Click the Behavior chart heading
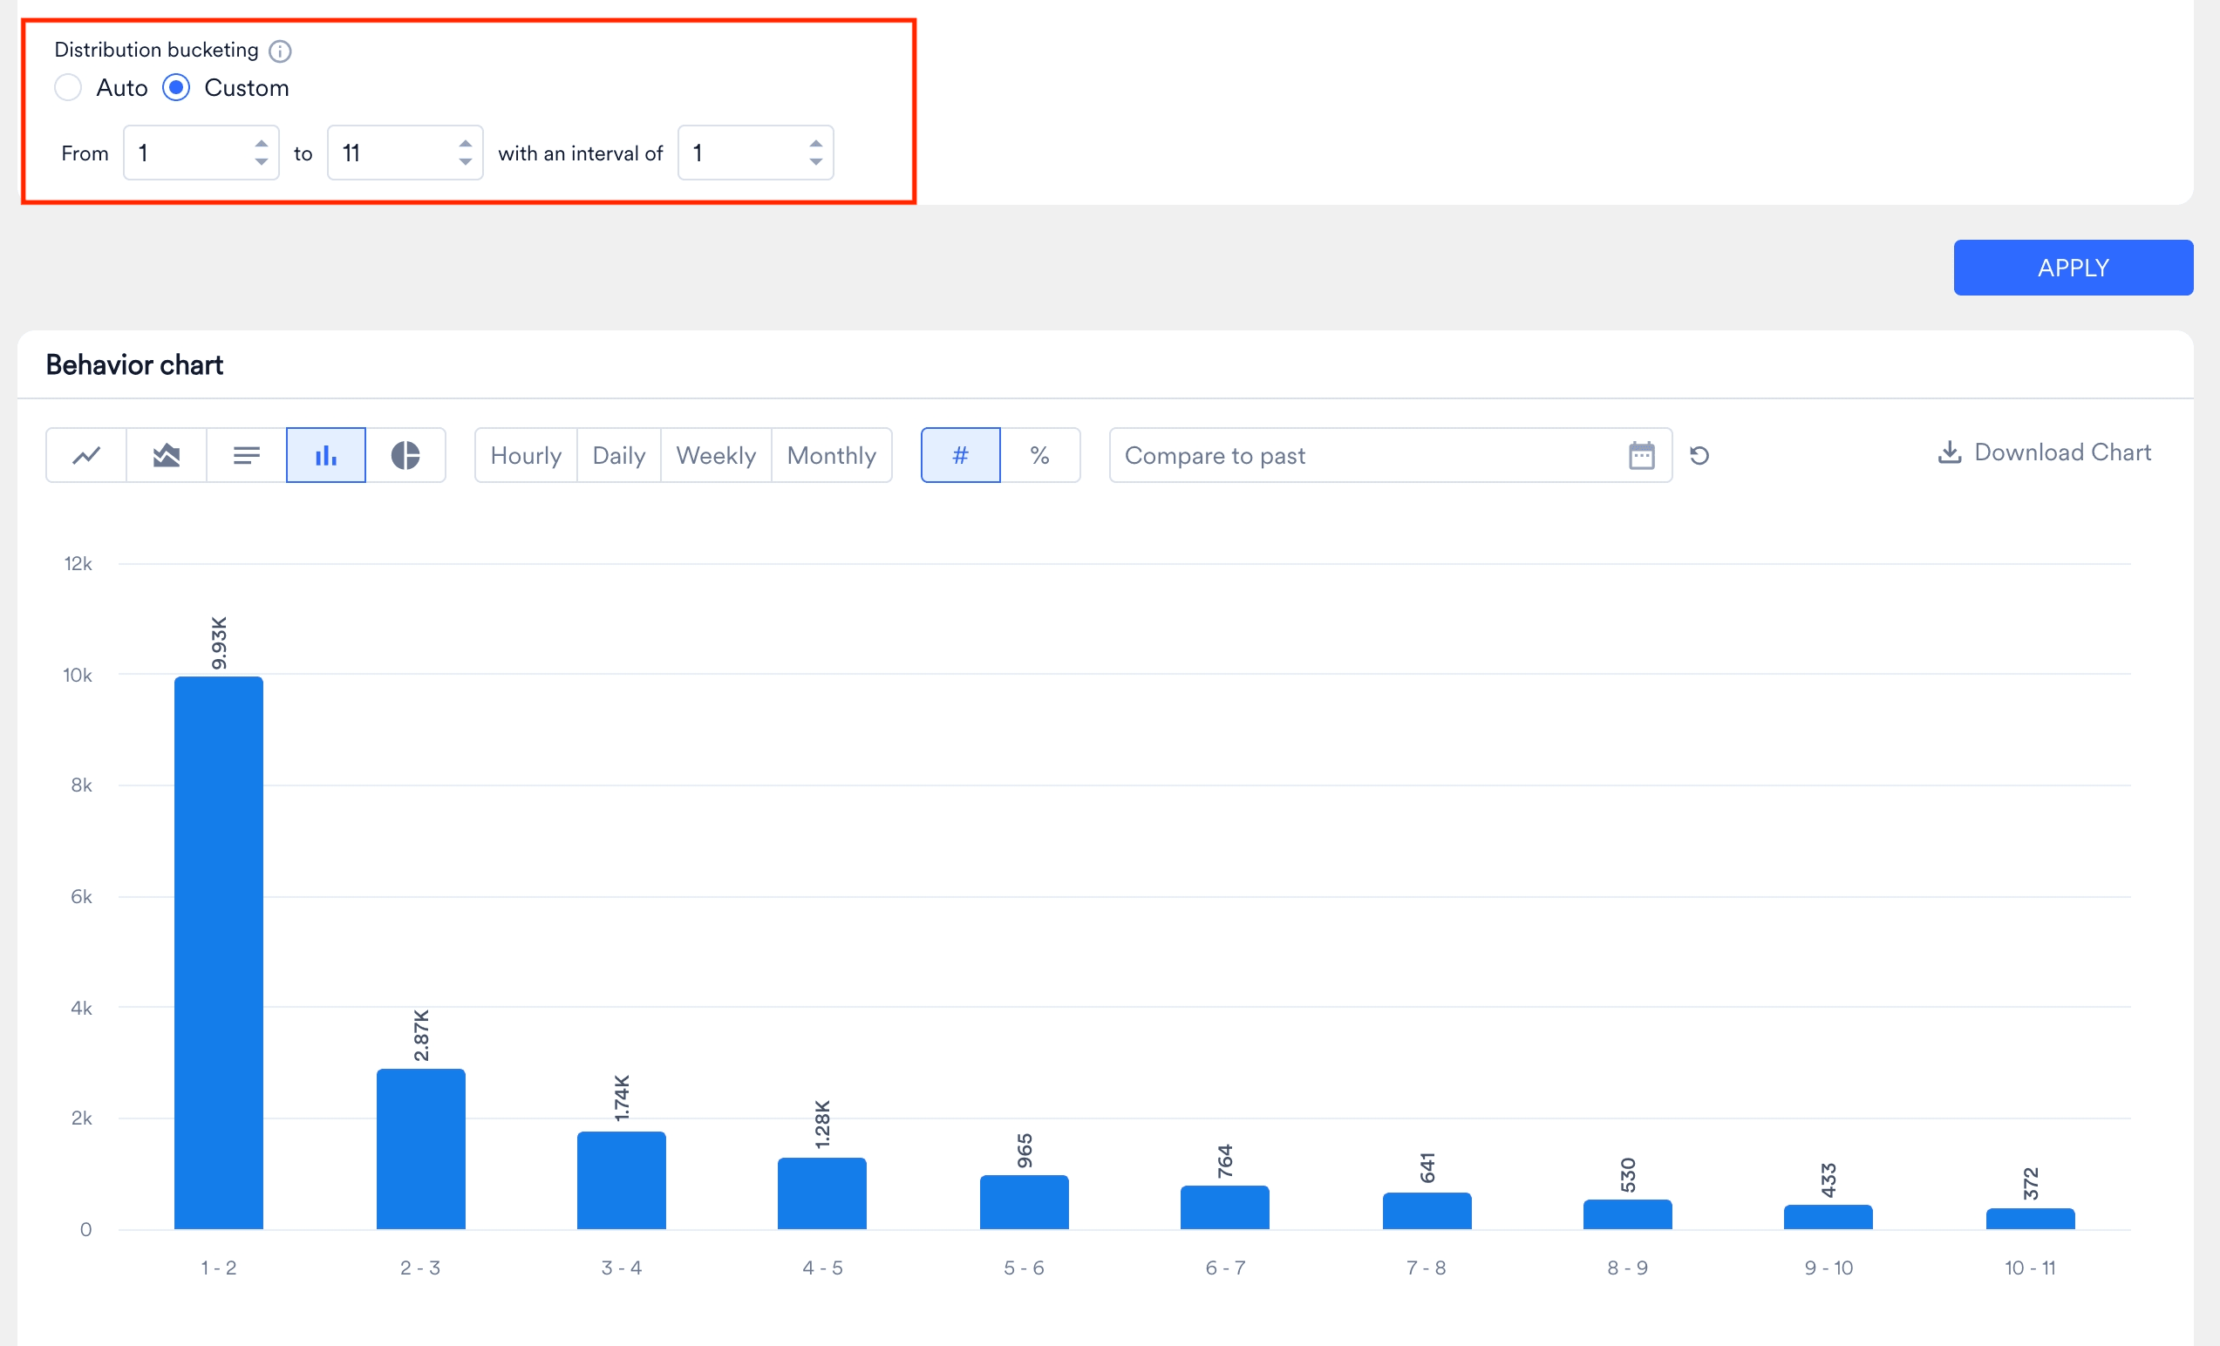 tap(134, 365)
